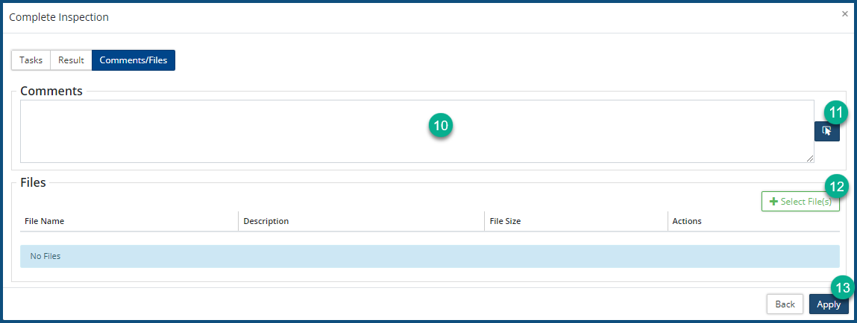This screenshot has height=323, width=857.
Task: Close the Complete Inspection dialog
Action: coord(844,13)
